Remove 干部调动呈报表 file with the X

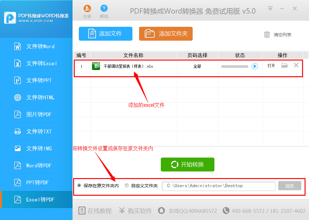click(x=296, y=65)
